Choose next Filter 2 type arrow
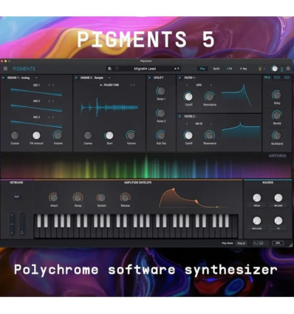Viewport: 294px width, 314px height. click(x=211, y=123)
